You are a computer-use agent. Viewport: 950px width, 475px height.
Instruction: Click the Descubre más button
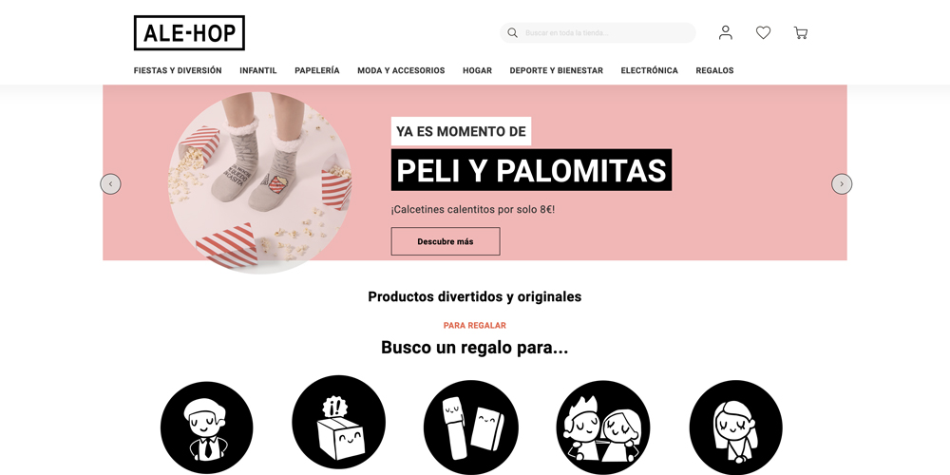pos(446,241)
